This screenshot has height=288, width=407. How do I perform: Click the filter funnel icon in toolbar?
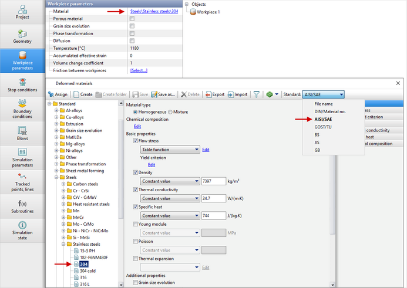point(256,94)
